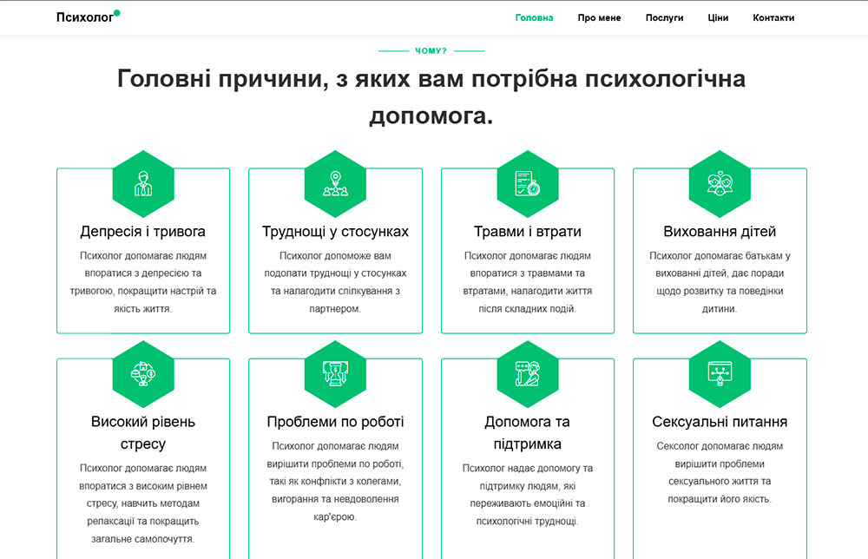Image resolution: width=868 pixels, height=559 pixels.
Task: Click the Сексуальні питання hexagon icon
Action: [x=720, y=374]
